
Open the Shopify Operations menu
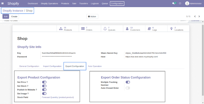49,3
